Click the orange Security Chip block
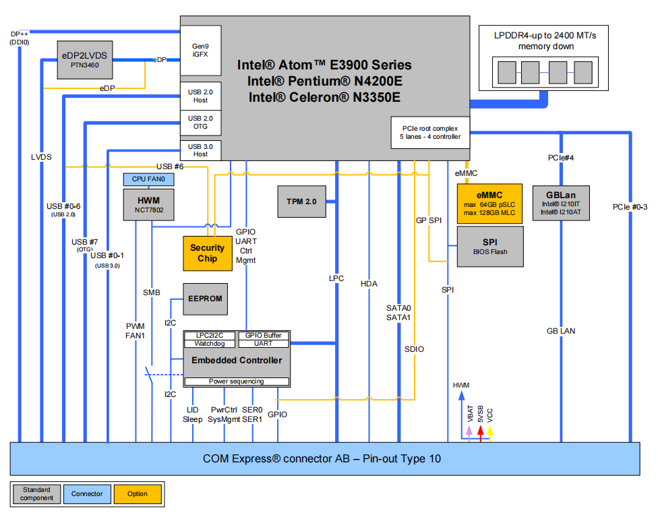Image resolution: width=658 pixels, height=521 pixels. tap(207, 253)
